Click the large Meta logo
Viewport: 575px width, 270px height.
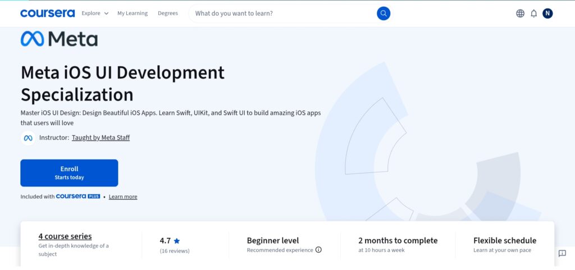tap(59, 39)
